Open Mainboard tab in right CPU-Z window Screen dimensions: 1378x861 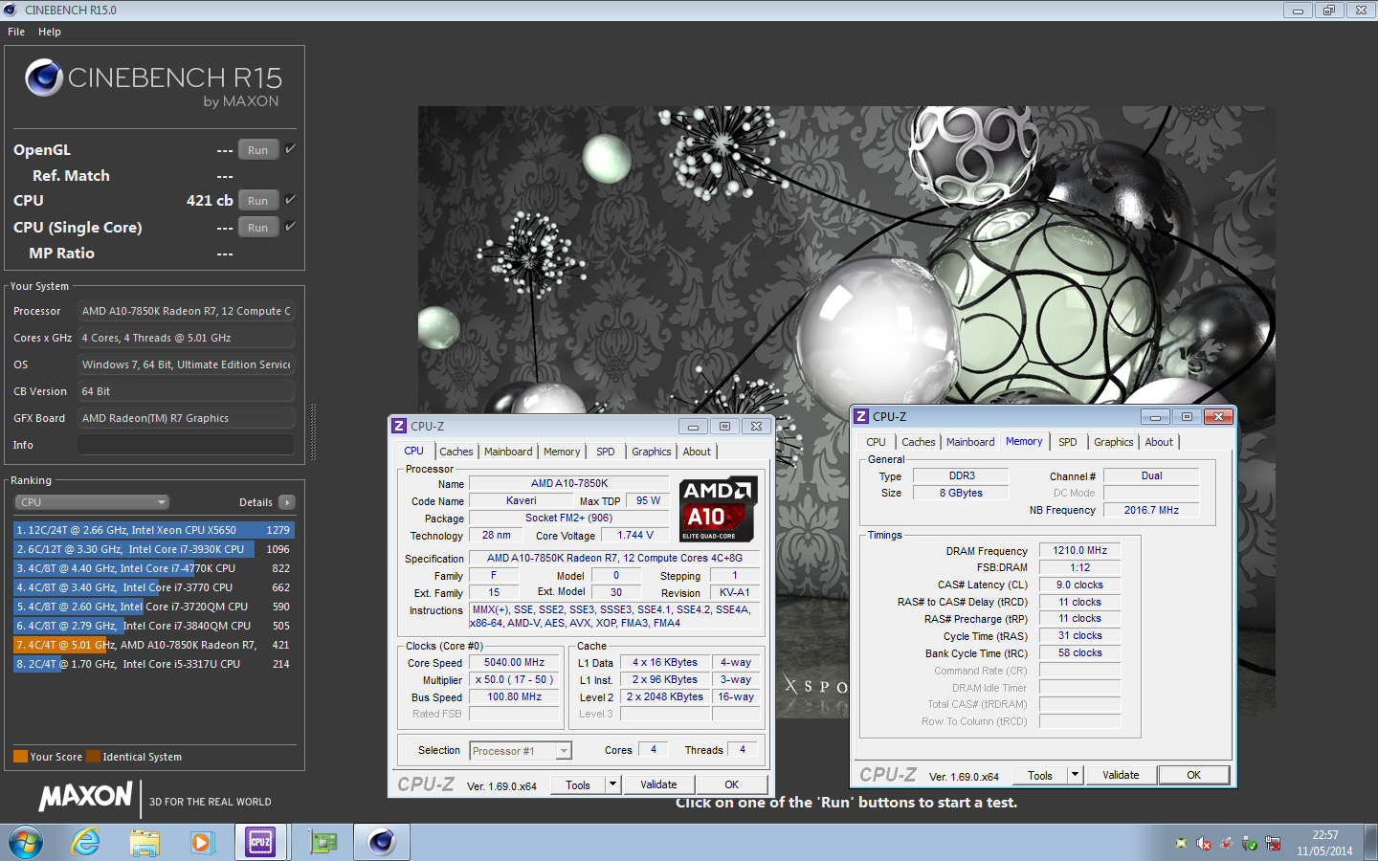[x=970, y=442]
